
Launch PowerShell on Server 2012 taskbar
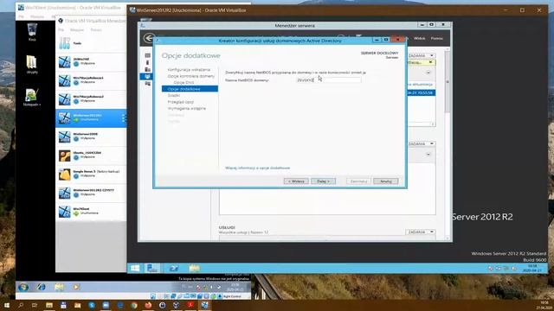[x=173, y=269]
